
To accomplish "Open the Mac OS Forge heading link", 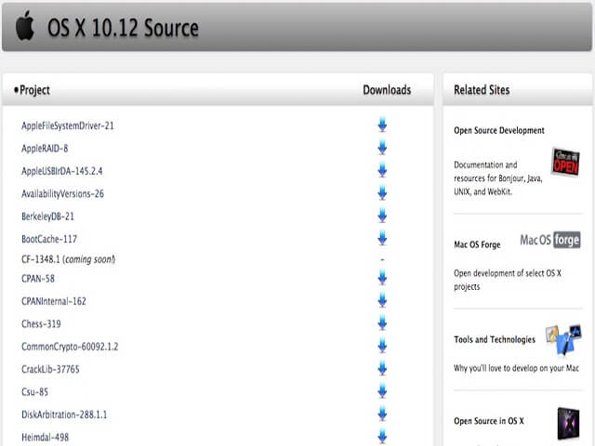I will [x=477, y=244].
